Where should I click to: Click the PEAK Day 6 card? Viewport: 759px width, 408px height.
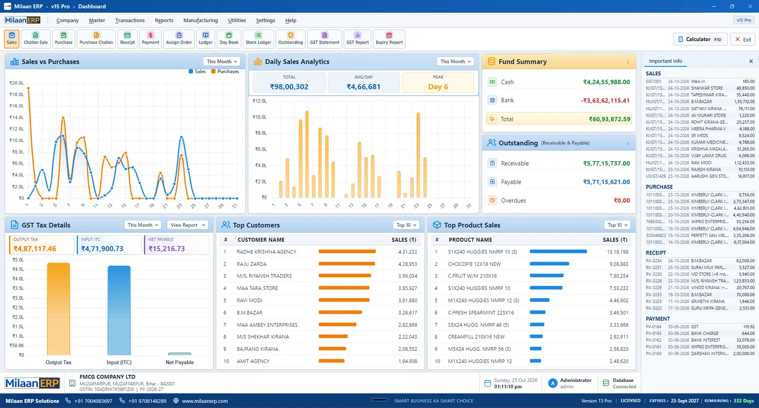coord(438,82)
